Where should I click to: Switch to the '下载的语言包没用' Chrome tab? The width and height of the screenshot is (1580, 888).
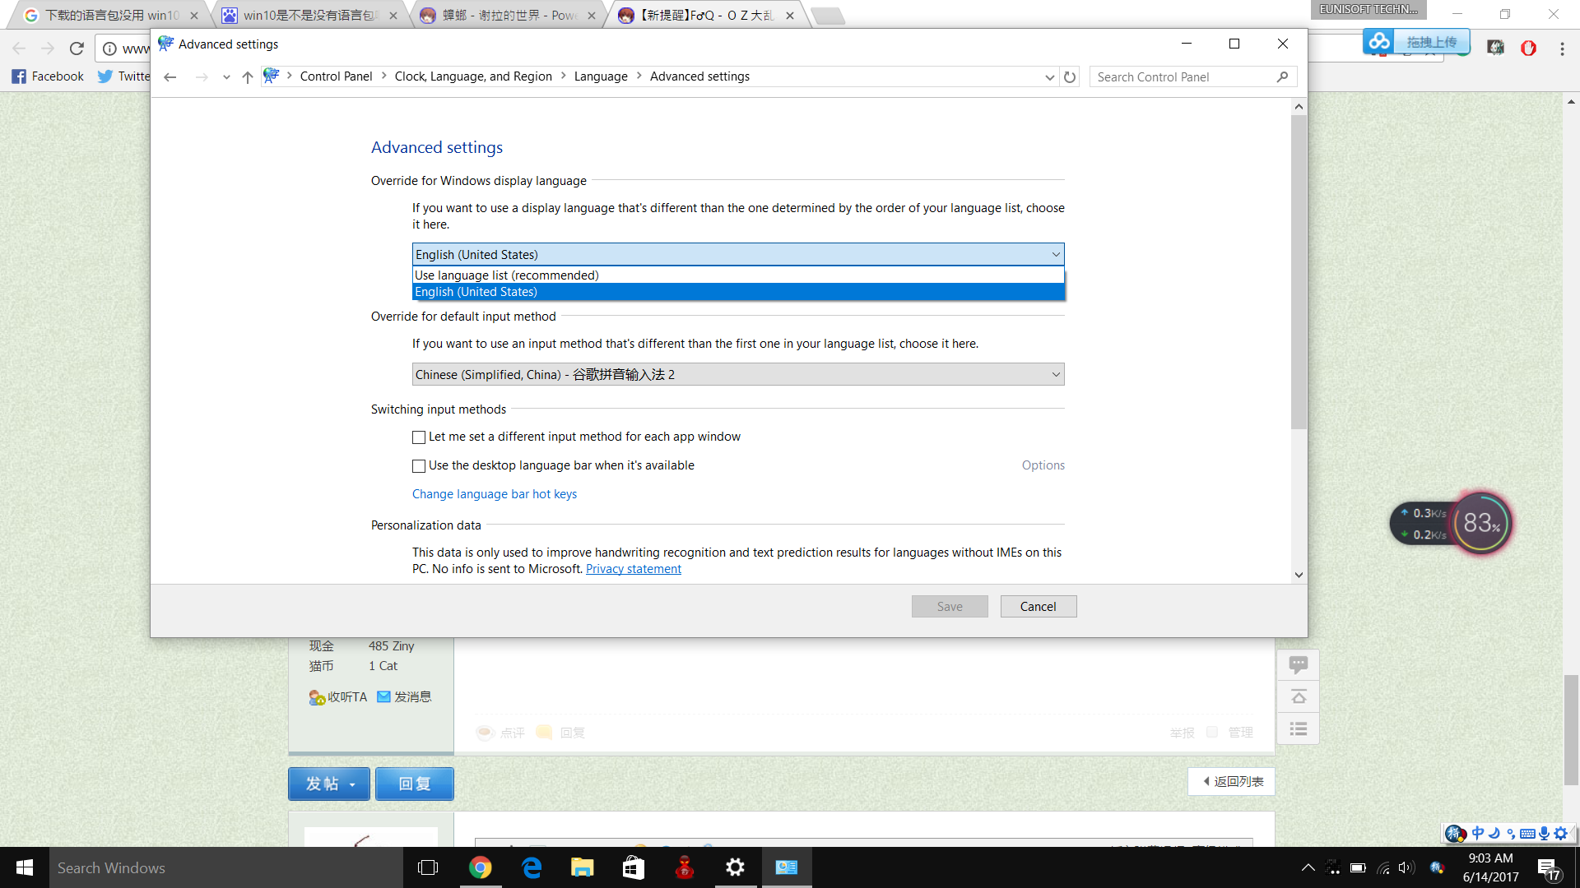pyautogui.click(x=111, y=16)
